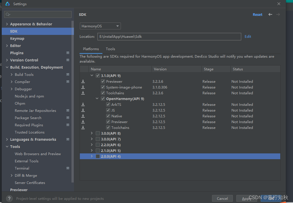Open the HarmonyOS SDK type dropdown

[100, 26]
